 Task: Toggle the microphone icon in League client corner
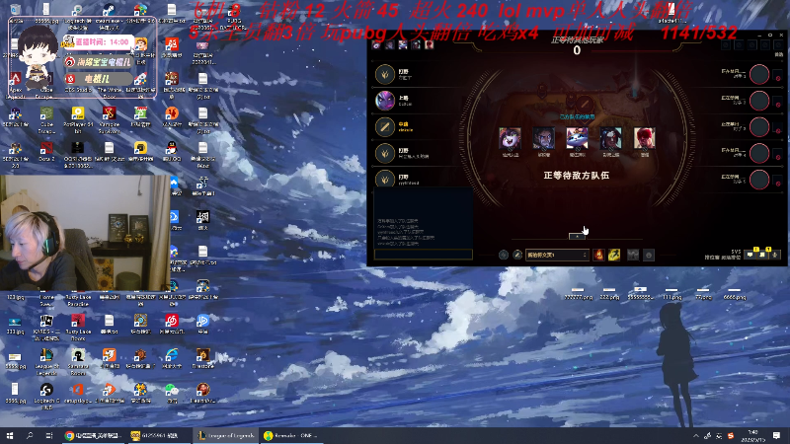[x=774, y=255]
